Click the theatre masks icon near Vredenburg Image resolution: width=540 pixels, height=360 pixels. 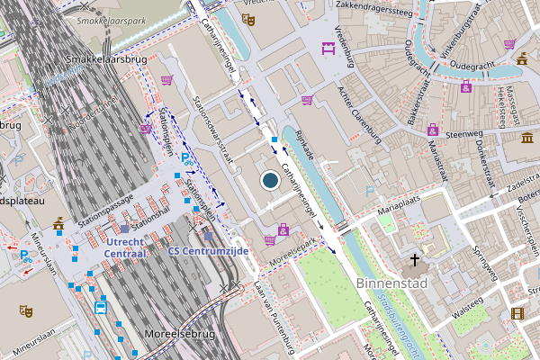coord(248,20)
